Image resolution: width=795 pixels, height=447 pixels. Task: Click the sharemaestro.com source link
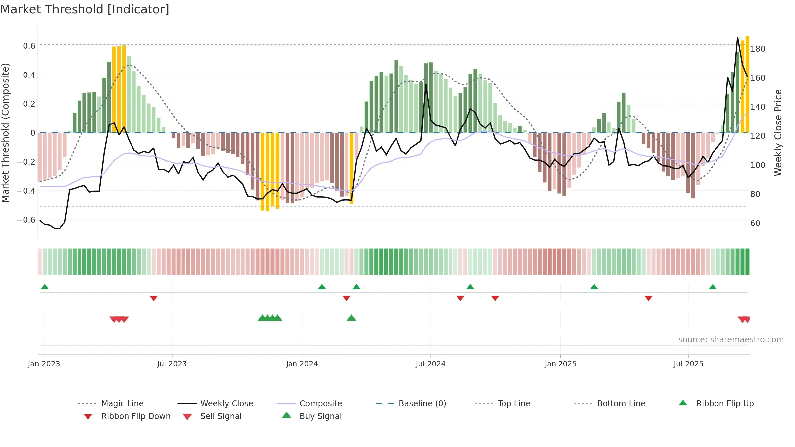731,340
